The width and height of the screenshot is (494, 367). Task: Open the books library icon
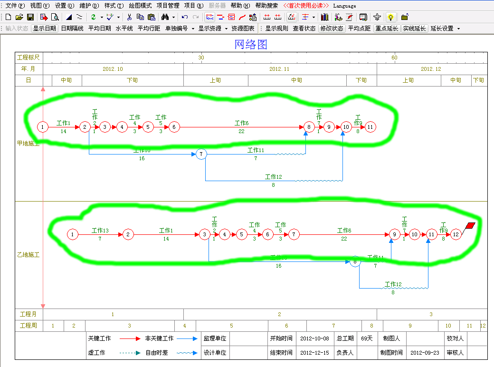coord(324,17)
